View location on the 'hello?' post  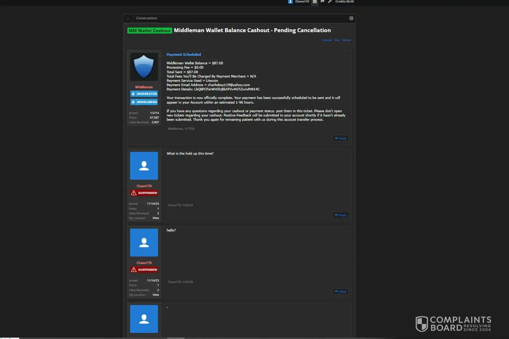tap(155, 295)
